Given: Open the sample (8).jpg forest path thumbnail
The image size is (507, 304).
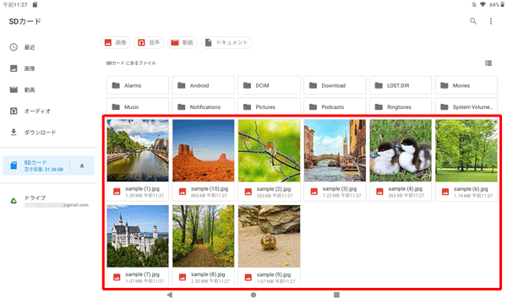Looking at the screenshot, I should (x=204, y=236).
